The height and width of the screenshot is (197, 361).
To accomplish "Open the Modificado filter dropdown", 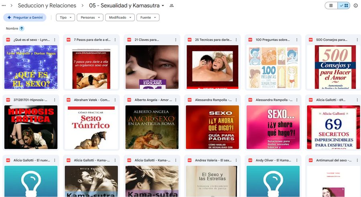I will [x=120, y=18].
